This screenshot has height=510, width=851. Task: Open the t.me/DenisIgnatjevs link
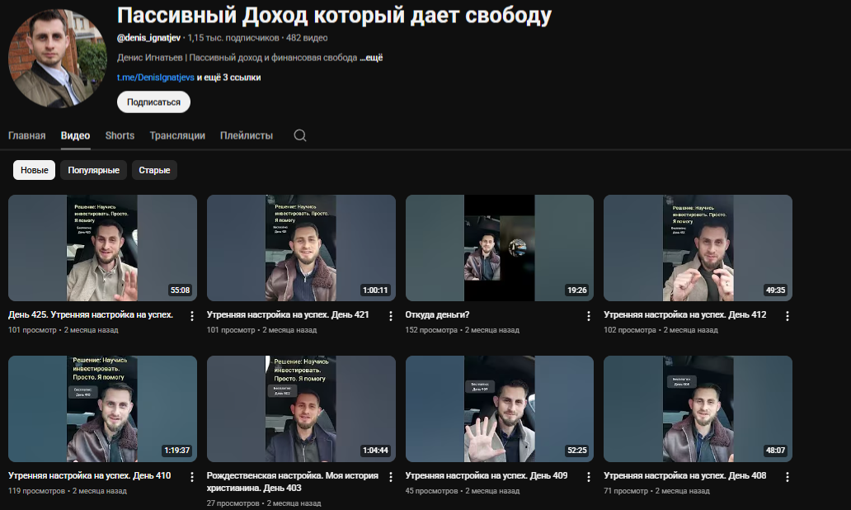[x=156, y=77]
